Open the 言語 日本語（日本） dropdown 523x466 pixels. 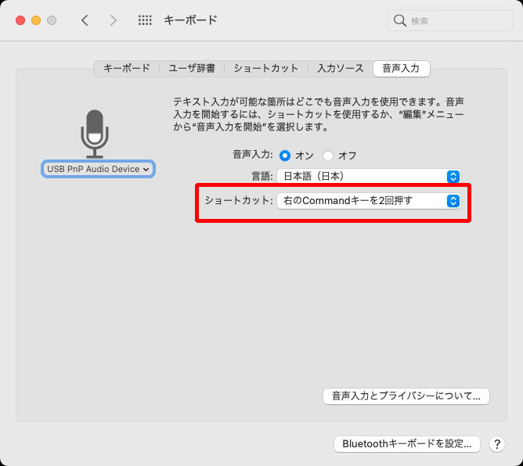369,176
